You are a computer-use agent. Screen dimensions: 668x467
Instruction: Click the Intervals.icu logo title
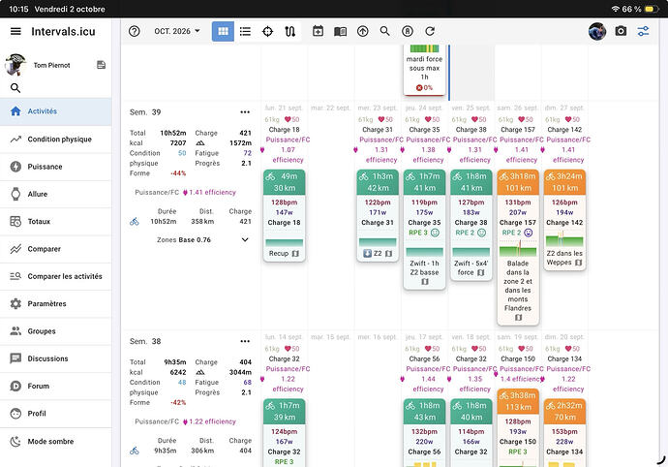coord(63,31)
